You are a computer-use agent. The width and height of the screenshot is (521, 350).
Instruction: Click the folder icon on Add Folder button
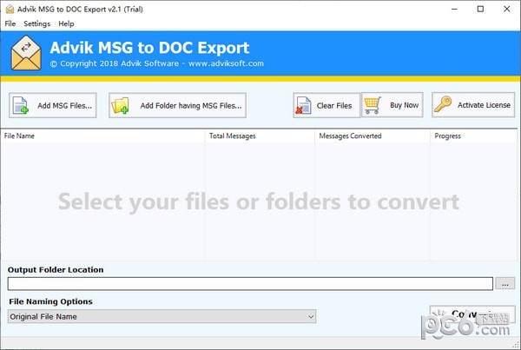[121, 106]
